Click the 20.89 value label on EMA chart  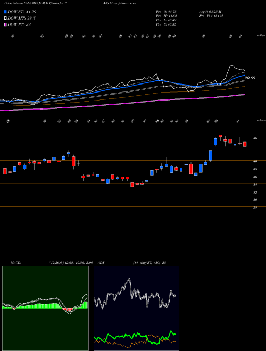(x=250, y=78)
